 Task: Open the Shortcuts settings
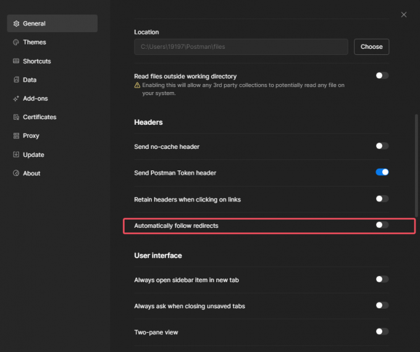(52, 61)
